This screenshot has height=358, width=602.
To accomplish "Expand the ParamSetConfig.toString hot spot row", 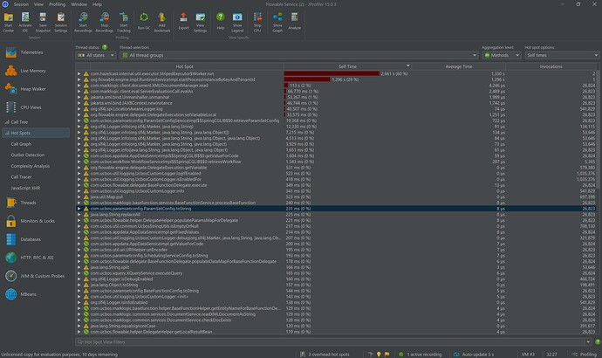I will [78, 209].
